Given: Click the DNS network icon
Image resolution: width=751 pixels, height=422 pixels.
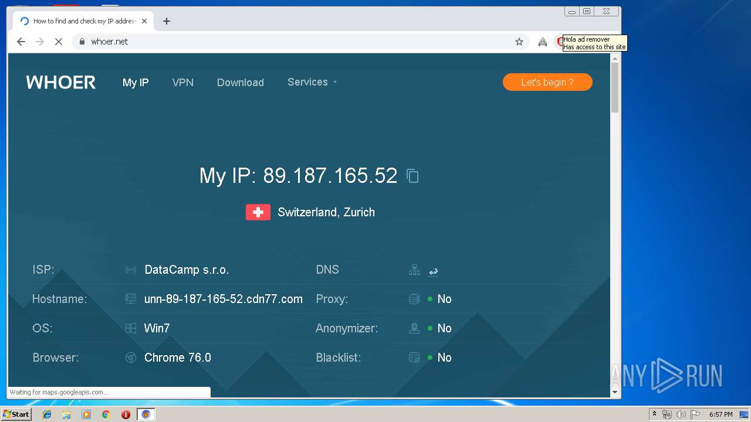Looking at the screenshot, I should click(x=414, y=270).
